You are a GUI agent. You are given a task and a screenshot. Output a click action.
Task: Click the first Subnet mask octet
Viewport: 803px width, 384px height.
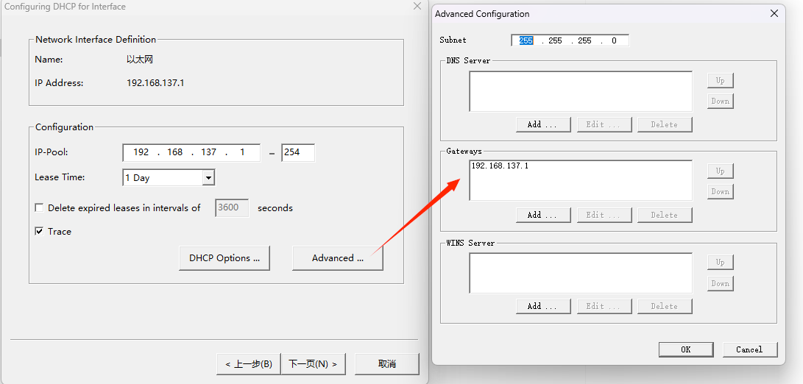coord(526,41)
